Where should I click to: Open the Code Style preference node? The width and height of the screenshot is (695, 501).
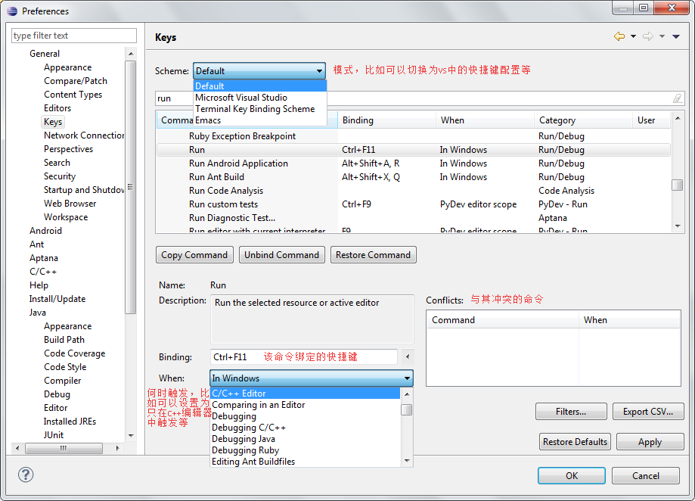pyautogui.click(x=65, y=367)
